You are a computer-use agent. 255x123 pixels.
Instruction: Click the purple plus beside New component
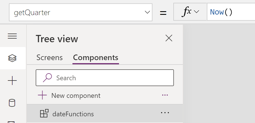42,95
